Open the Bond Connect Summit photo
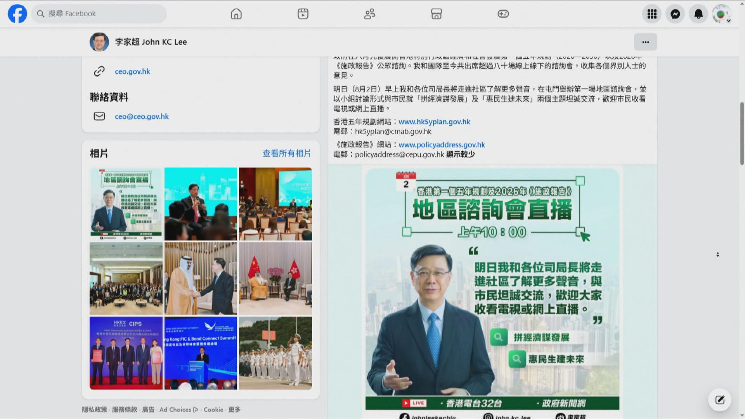 pyautogui.click(x=201, y=353)
